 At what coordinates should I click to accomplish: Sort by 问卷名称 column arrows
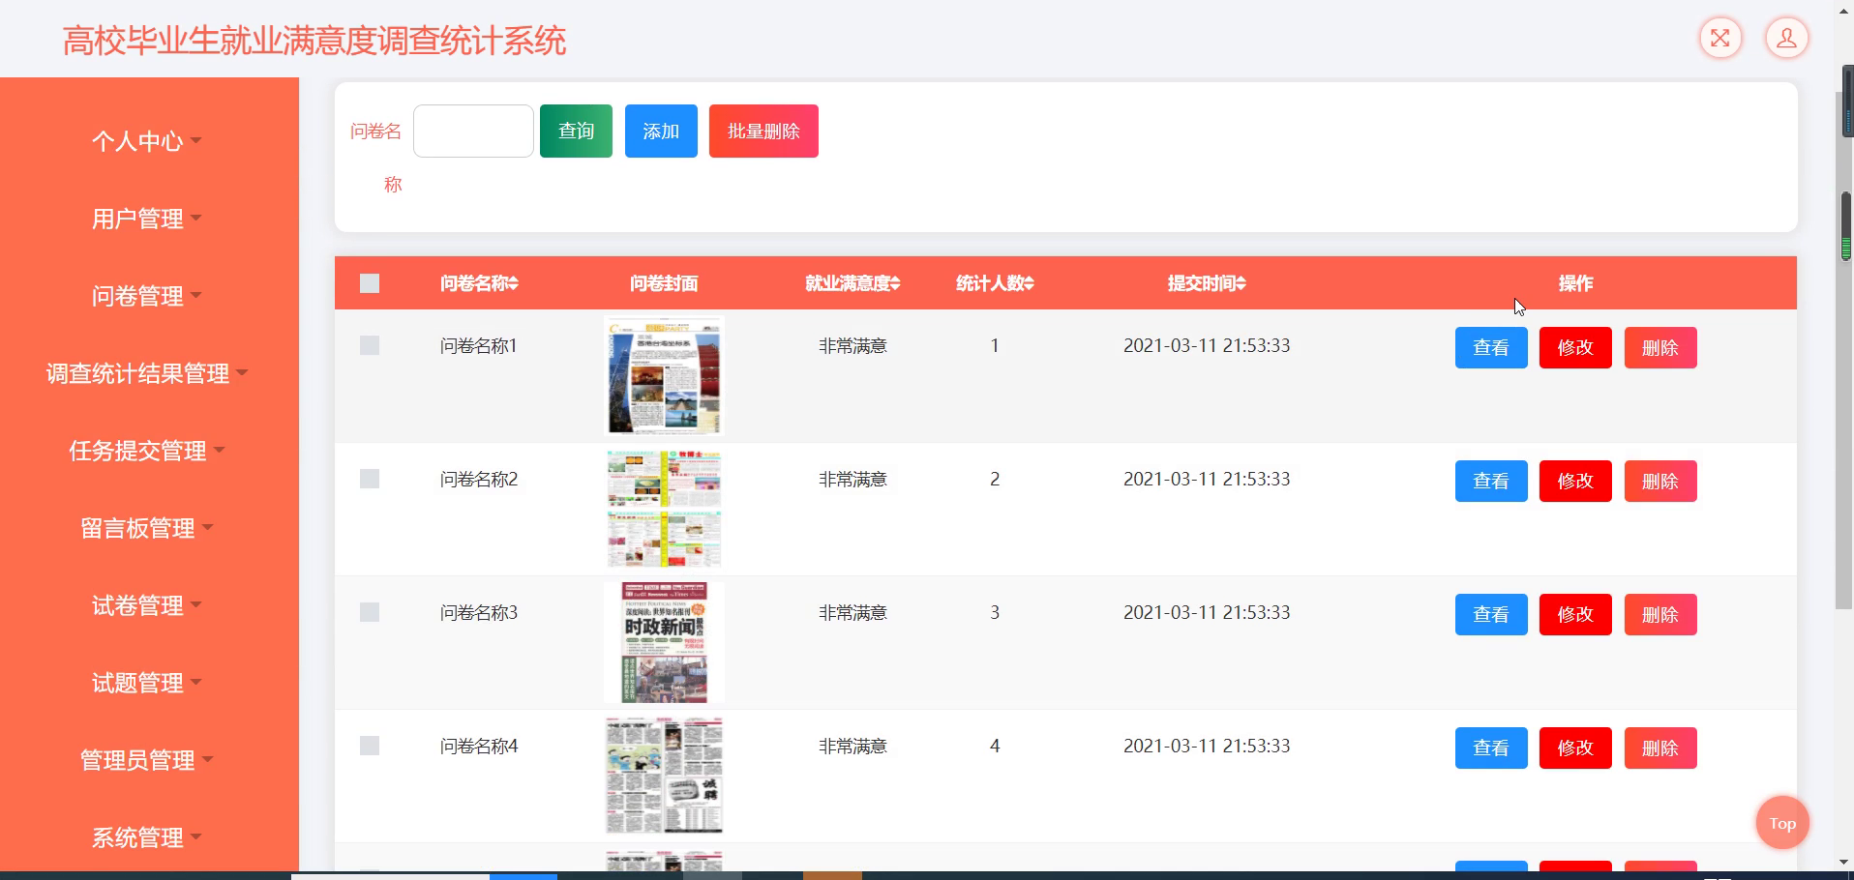pyautogui.click(x=514, y=283)
